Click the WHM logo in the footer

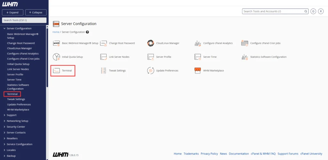pyautogui.click(x=61, y=155)
